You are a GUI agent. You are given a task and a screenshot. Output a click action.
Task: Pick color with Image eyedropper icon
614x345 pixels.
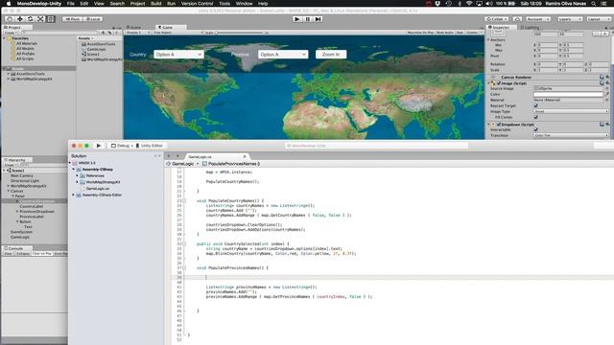click(607, 94)
